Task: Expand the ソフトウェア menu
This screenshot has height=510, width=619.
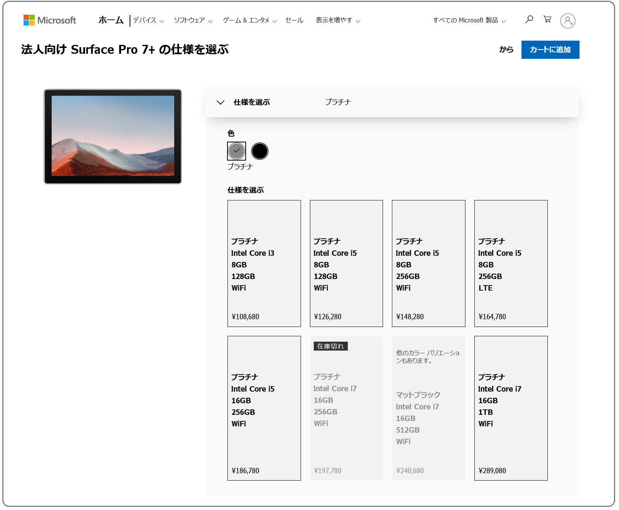Action: coord(193,20)
